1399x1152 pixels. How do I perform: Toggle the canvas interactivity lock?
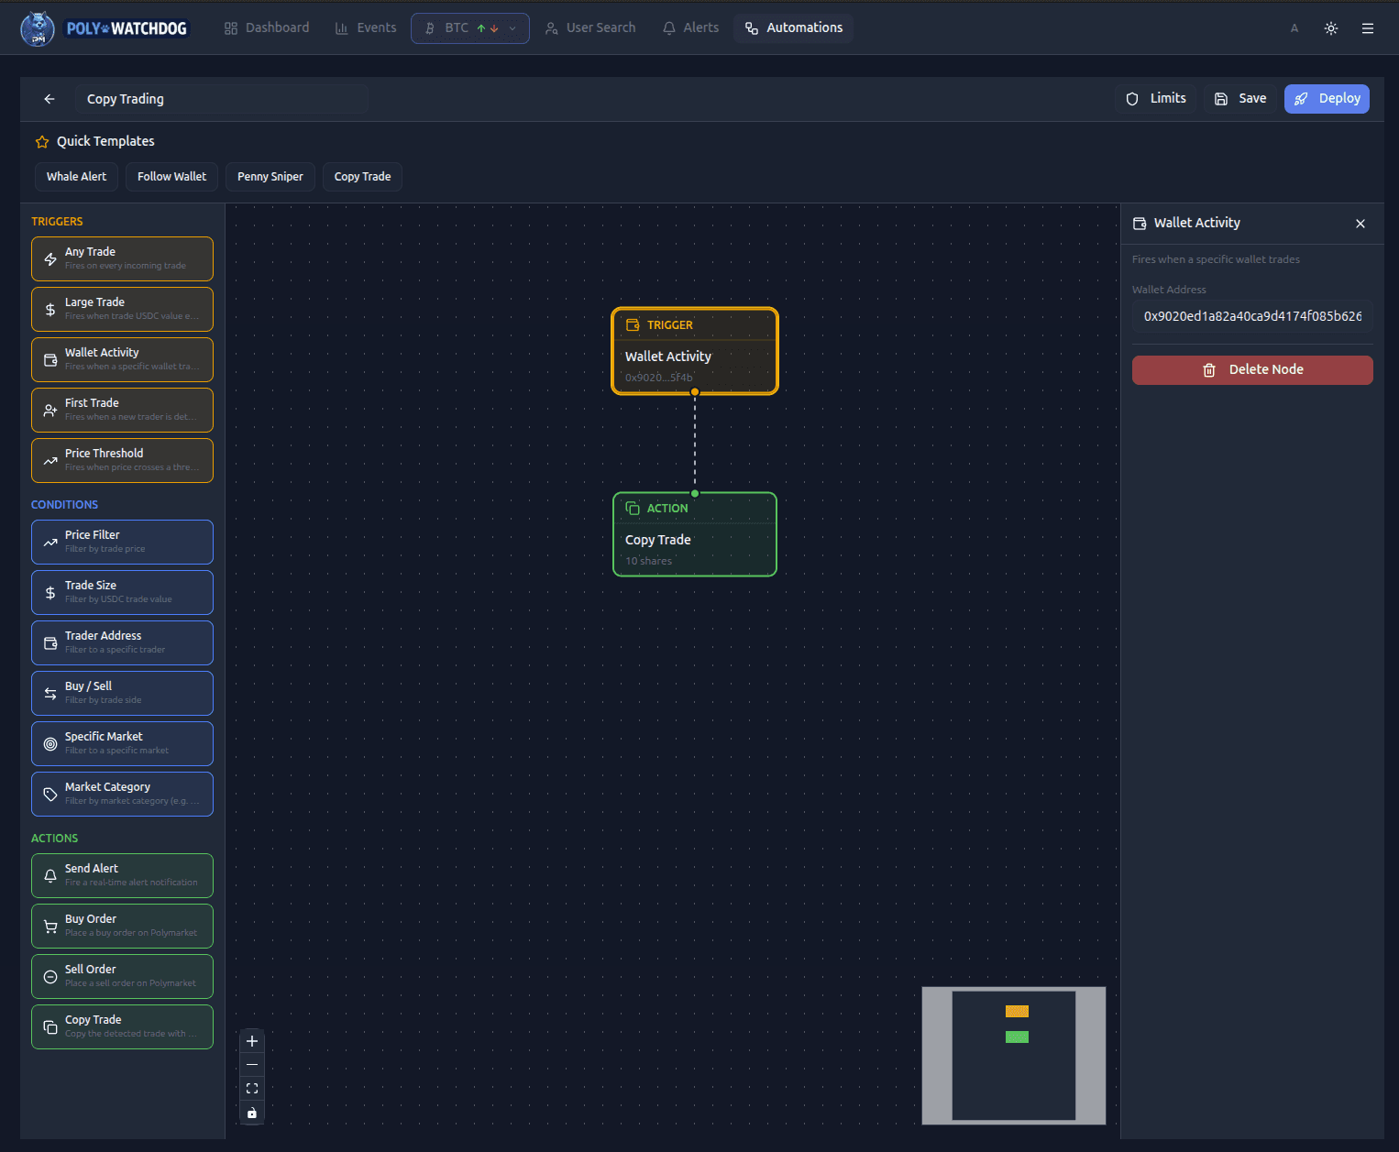click(252, 1113)
